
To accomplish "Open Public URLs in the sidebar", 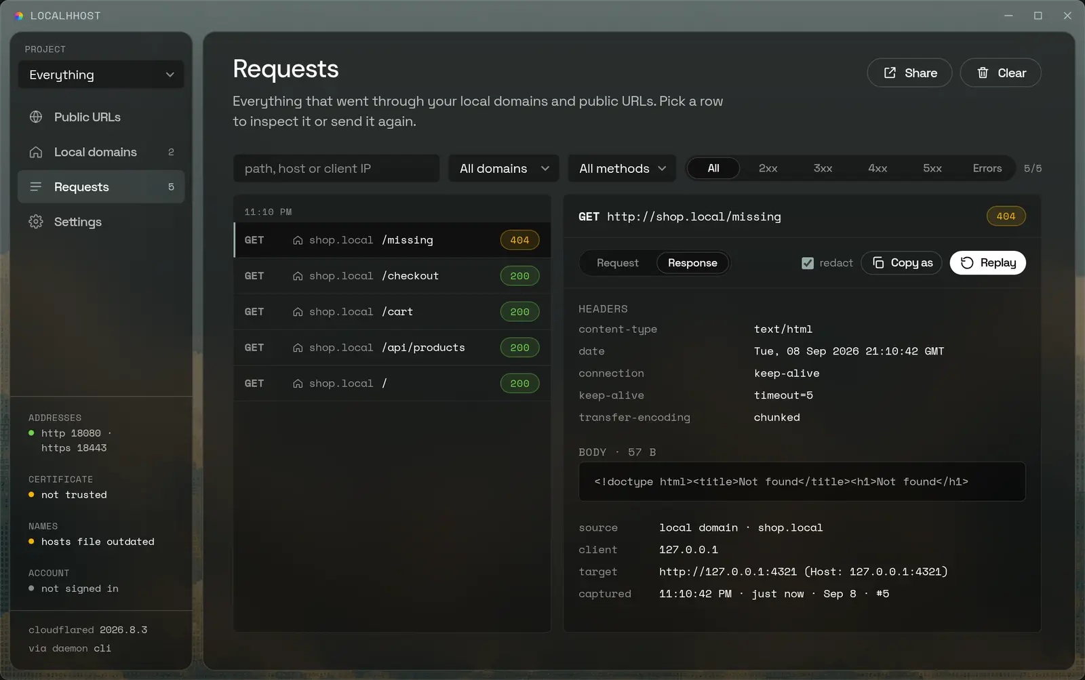I will 101,117.
